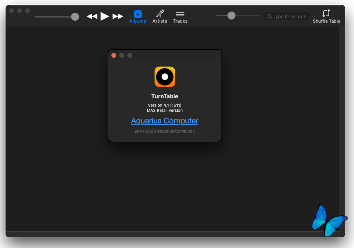Click the vertical scrollbar in the main window

[342, 129]
